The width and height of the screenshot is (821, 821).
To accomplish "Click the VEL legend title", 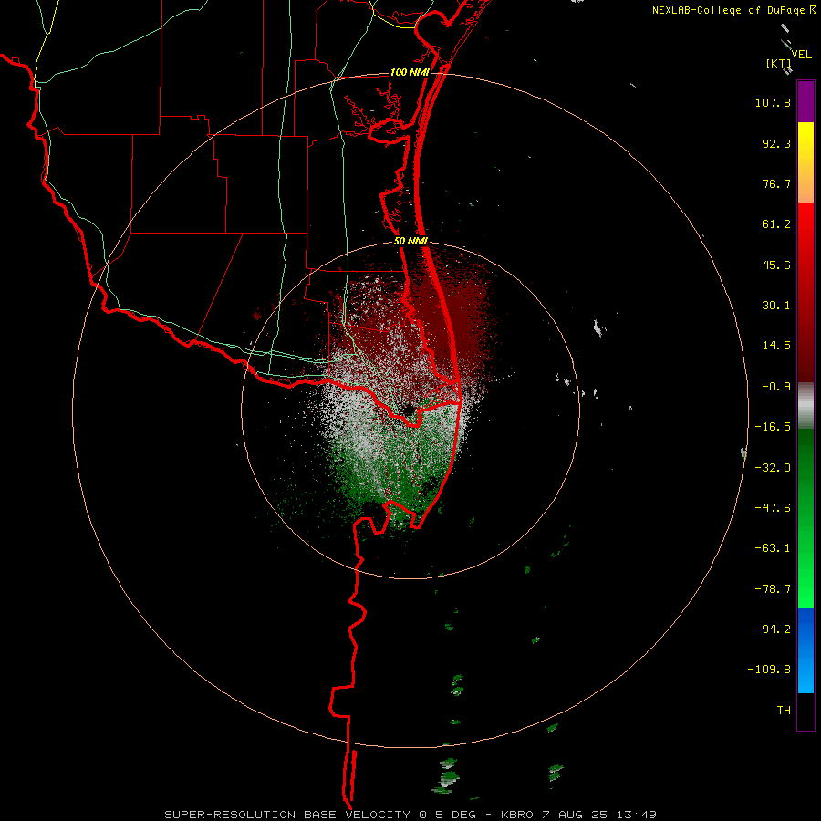I will pos(801,55).
